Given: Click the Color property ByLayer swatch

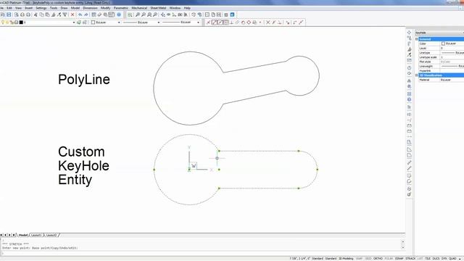Looking at the screenshot, I should click(x=443, y=43).
